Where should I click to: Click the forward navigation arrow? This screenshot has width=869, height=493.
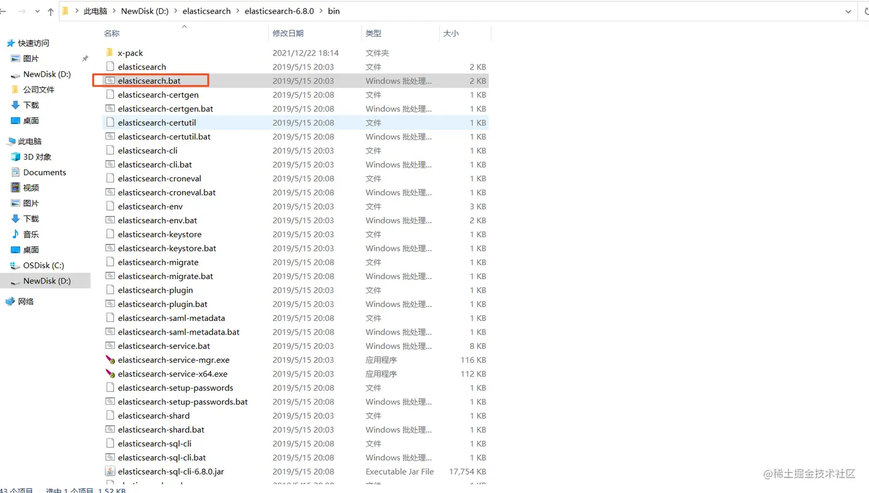(22, 11)
